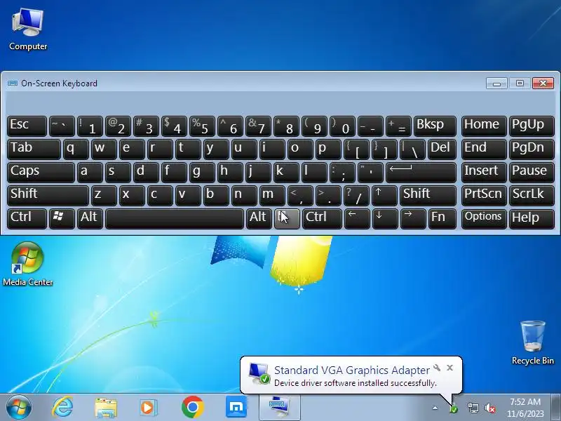Launch Internet Explorer from taskbar

click(62, 408)
